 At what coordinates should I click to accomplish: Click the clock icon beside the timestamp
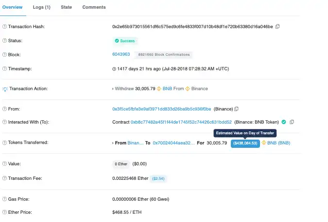click(x=114, y=69)
